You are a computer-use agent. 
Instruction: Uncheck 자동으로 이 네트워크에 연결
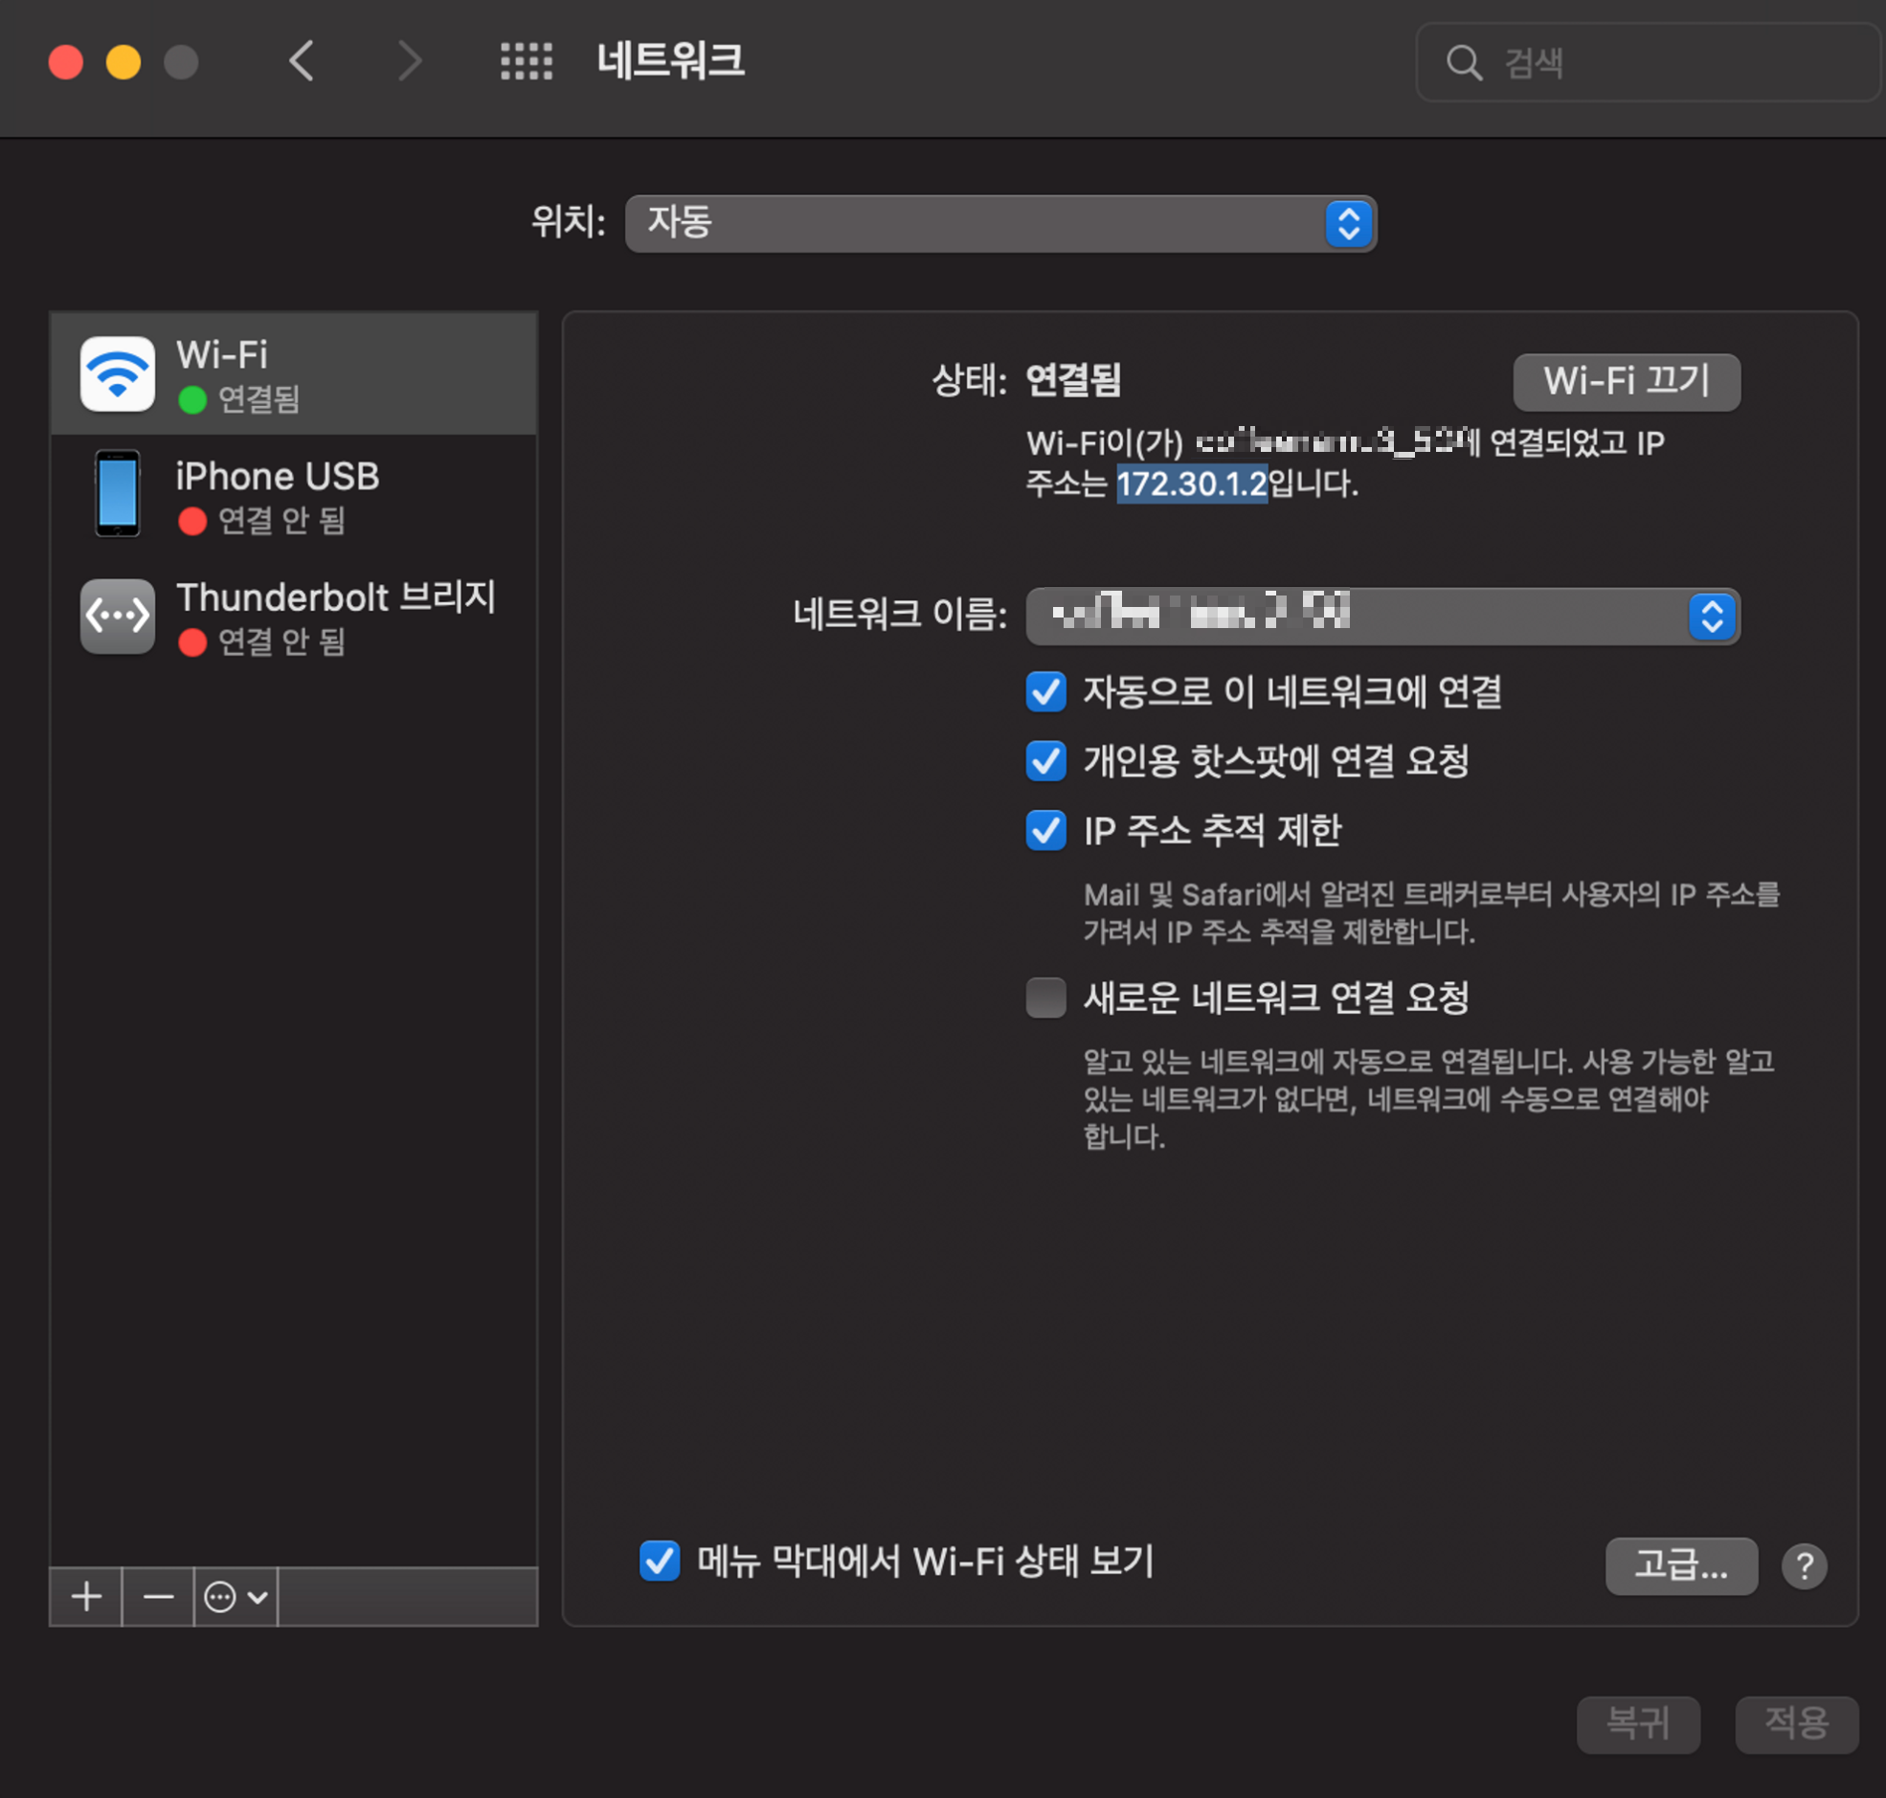tap(1045, 691)
